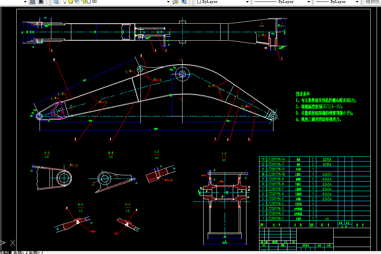Viewport: 381px width, 254px height.
Task: Click Make Object's Layer Current icon
Action: (176, 2)
